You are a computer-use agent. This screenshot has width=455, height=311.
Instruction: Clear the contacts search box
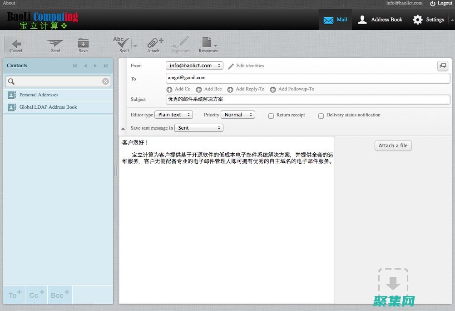(105, 81)
